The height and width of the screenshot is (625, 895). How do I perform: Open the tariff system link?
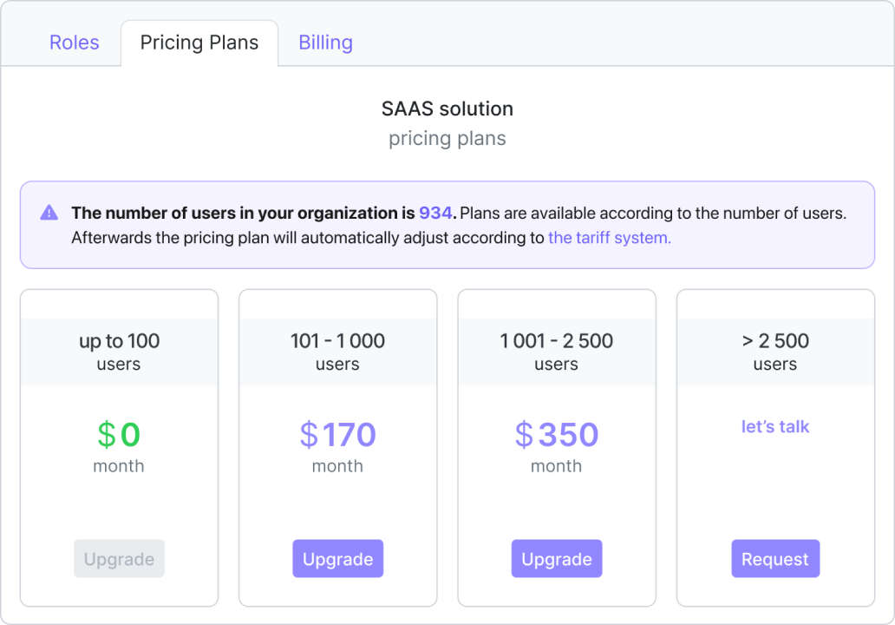pyautogui.click(x=610, y=238)
